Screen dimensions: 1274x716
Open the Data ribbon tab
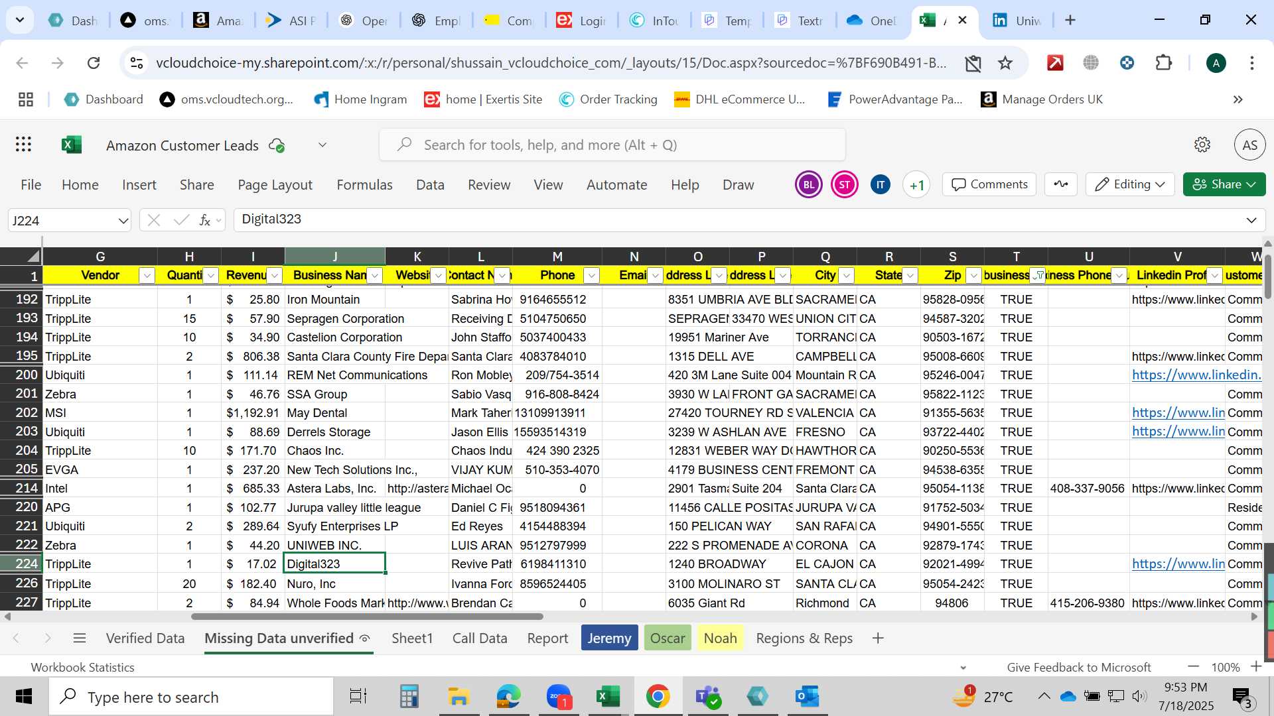tap(430, 185)
